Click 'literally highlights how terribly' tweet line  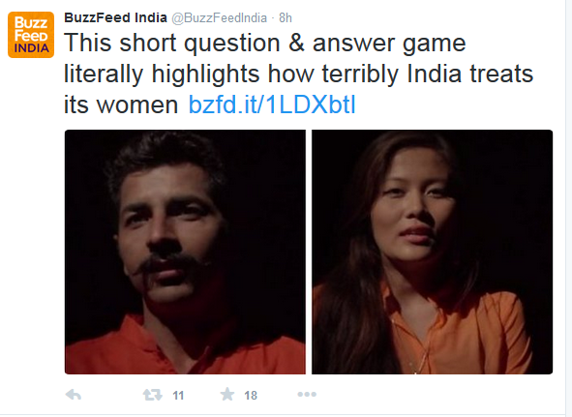tap(231, 74)
